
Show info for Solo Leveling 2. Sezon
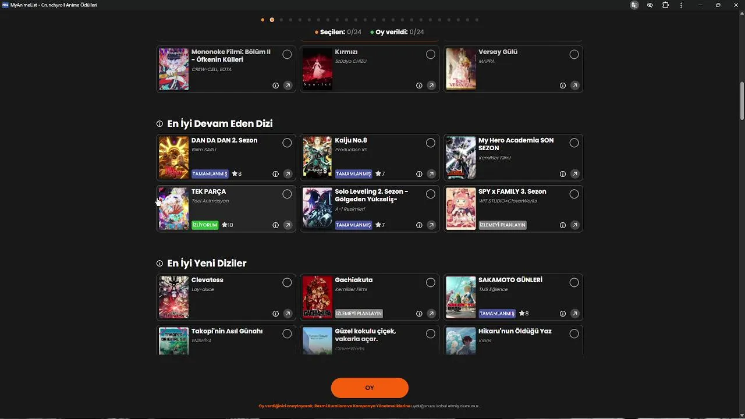[x=419, y=225]
